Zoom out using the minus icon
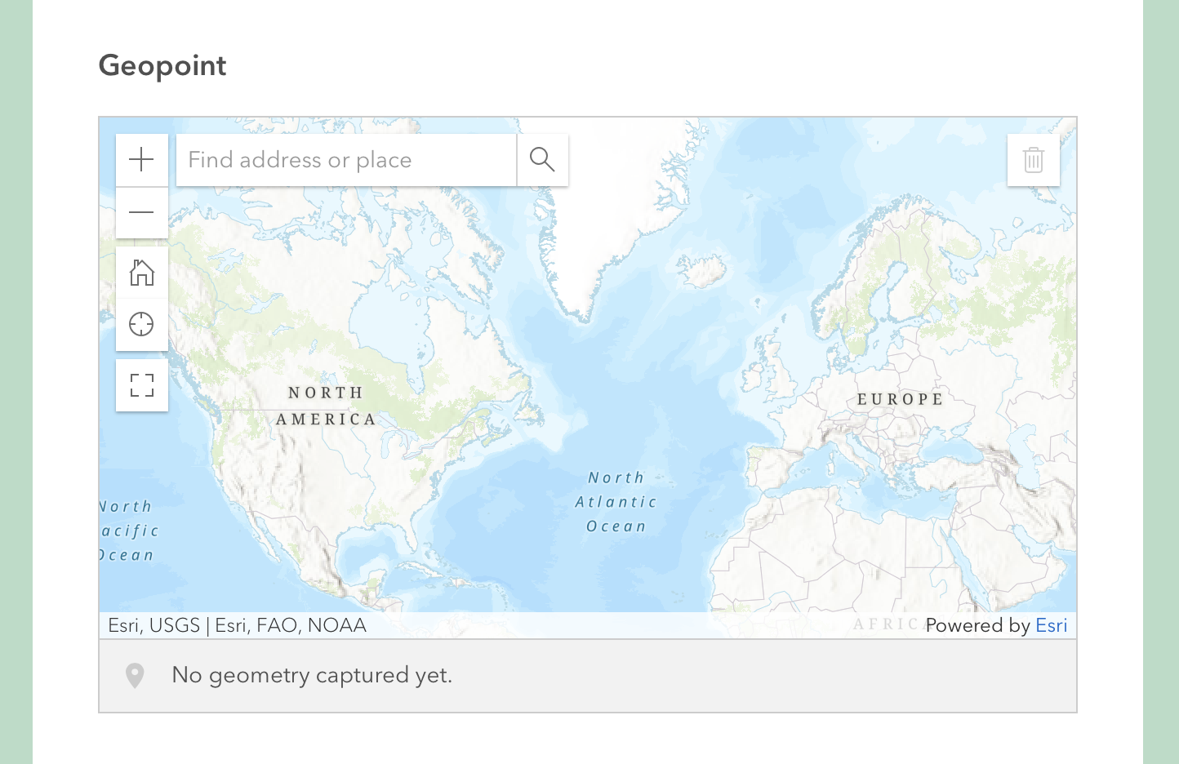This screenshot has width=1179, height=764. point(142,212)
